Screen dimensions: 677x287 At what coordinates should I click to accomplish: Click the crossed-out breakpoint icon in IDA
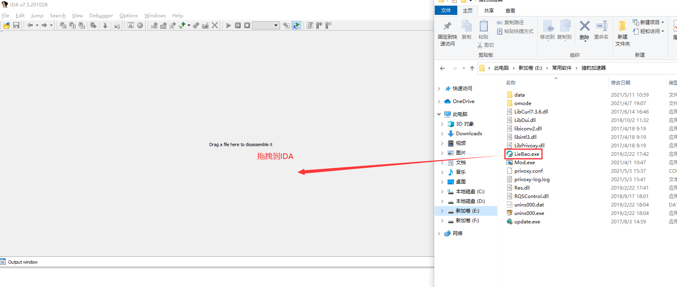click(328, 25)
